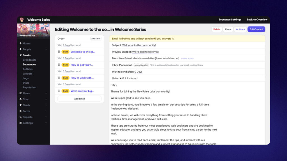Open Chat using its chat bubble icon
The image size is (287, 161).
tap(20, 99)
